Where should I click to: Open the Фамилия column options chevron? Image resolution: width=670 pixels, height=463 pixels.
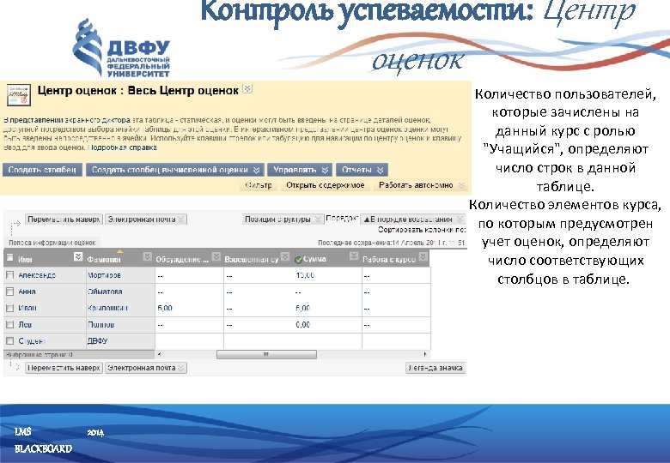pyautogui.click(x=147, y=256)
